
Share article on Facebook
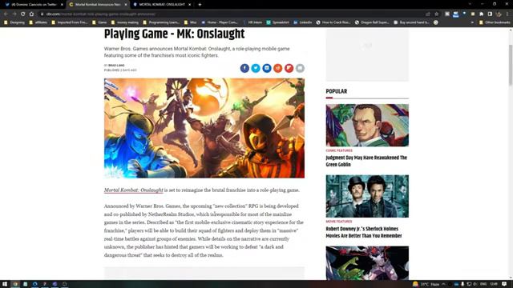[244, 68]
